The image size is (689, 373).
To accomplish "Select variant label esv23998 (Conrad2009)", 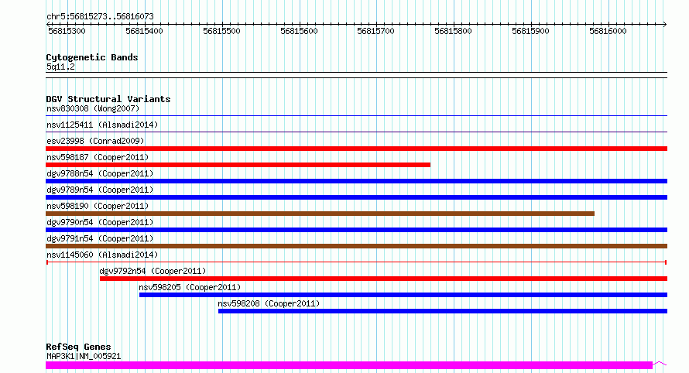I will pyautogui.click(x=95, y=141).
